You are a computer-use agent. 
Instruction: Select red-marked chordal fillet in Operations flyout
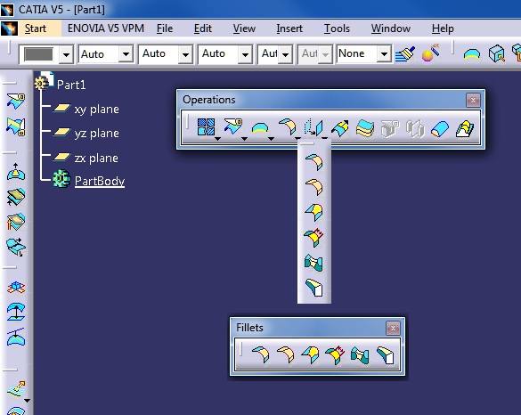point(313,237)
